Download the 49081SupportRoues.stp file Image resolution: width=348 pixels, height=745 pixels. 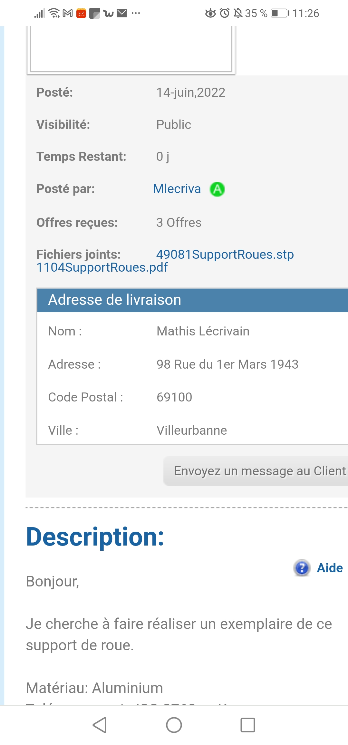[225, 255]
